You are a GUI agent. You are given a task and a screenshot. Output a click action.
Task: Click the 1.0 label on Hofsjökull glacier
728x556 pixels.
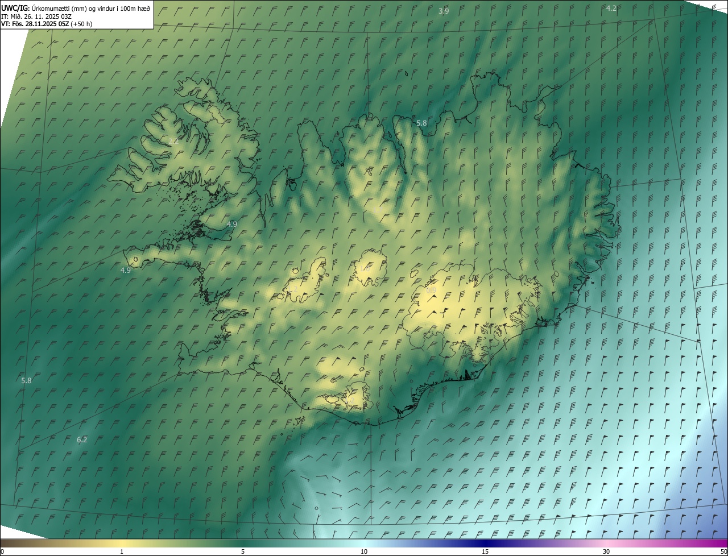pyautogui.click(x=364, y=269)
